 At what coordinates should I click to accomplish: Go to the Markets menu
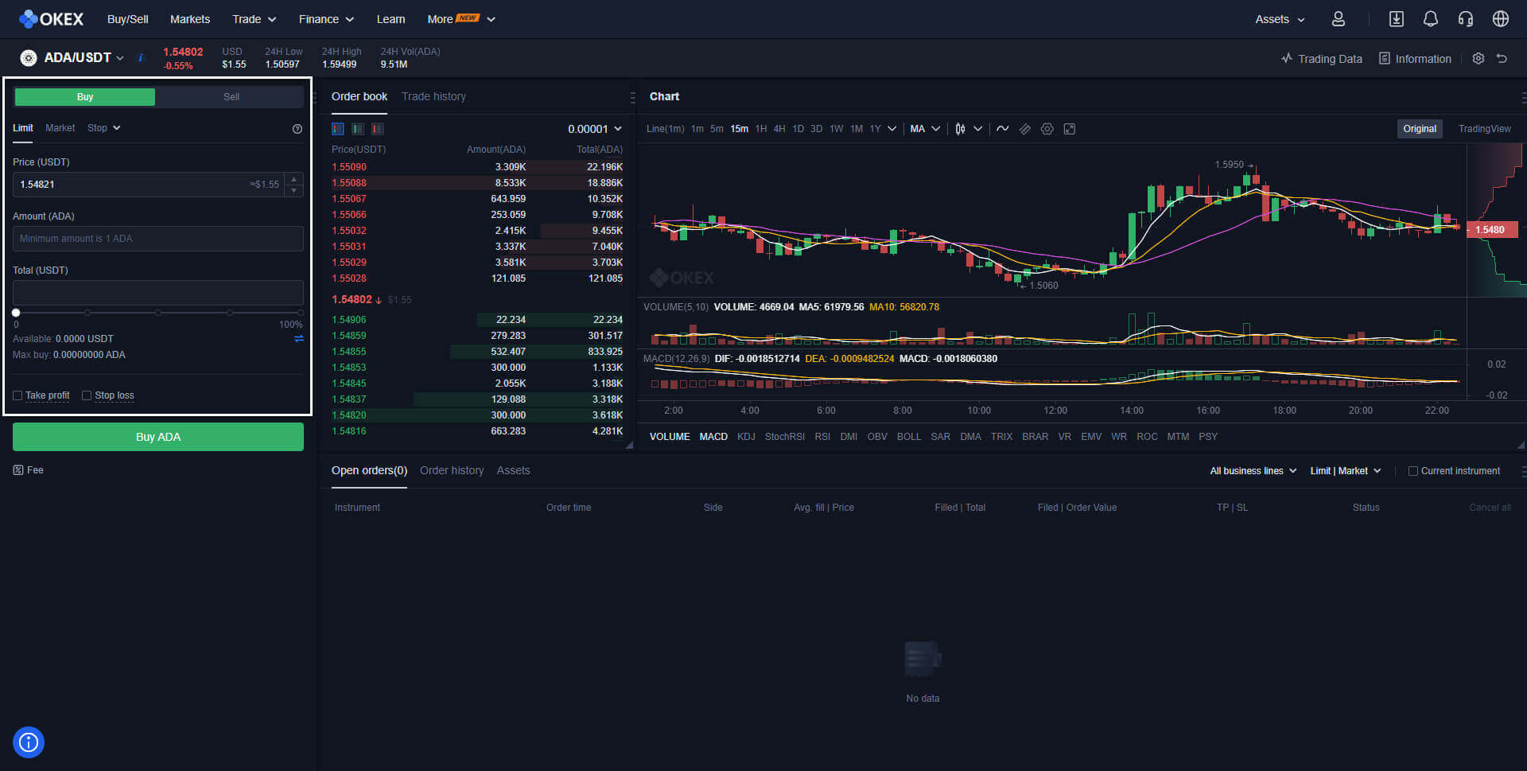[190, 19]
